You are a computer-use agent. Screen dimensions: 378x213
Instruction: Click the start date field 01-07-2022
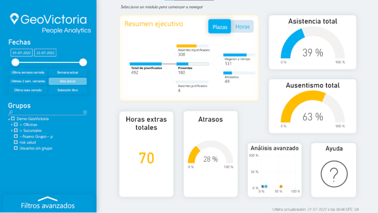[x=21, y=53]
